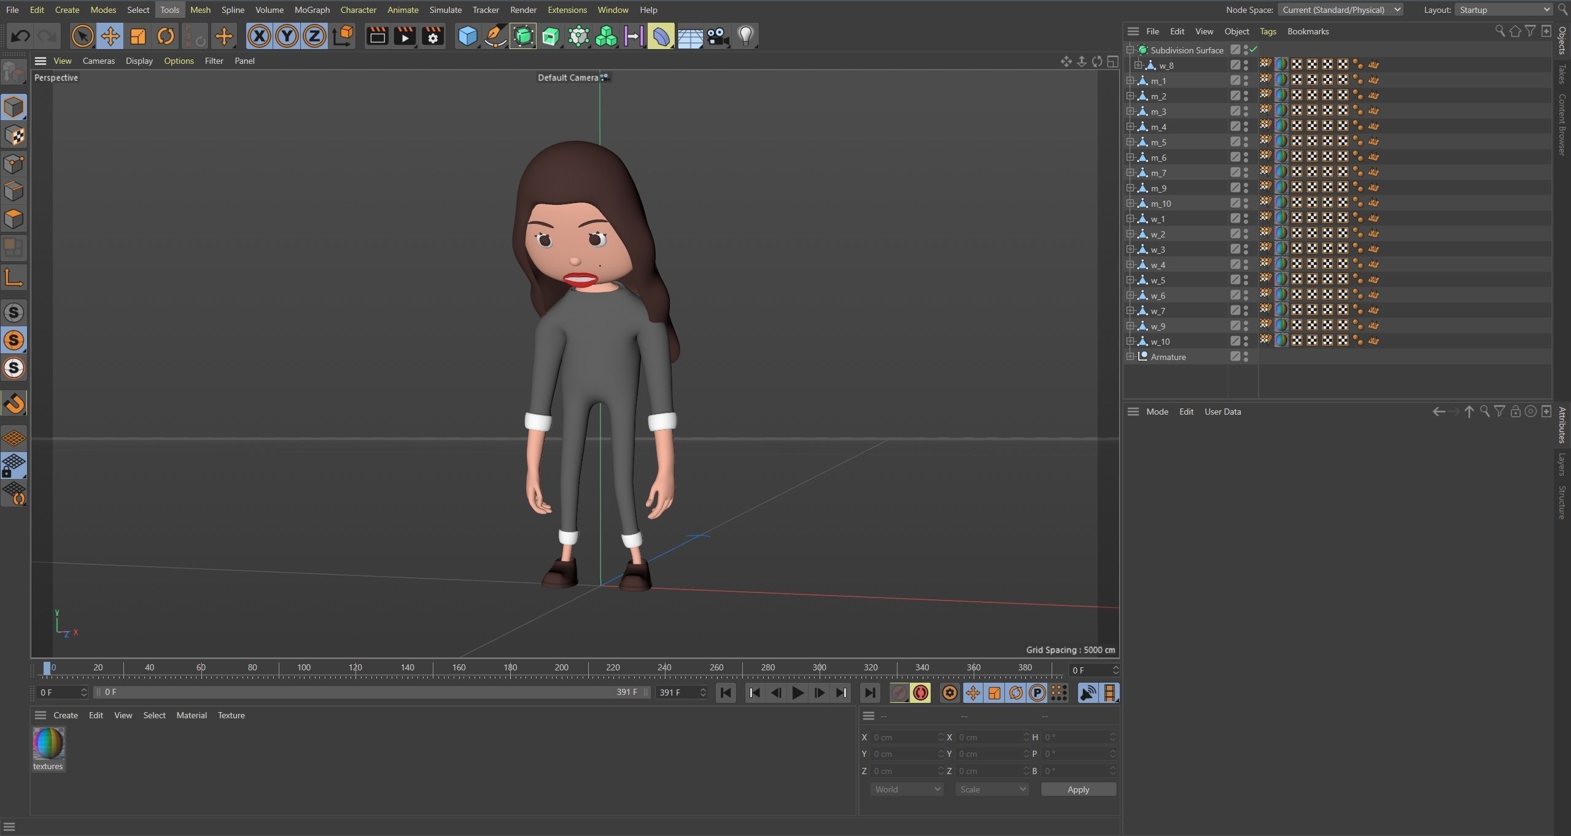Open the Edit Render Settings icon
The width and height of the screenshot is (1571, 836).
click(x=433, y=36)
